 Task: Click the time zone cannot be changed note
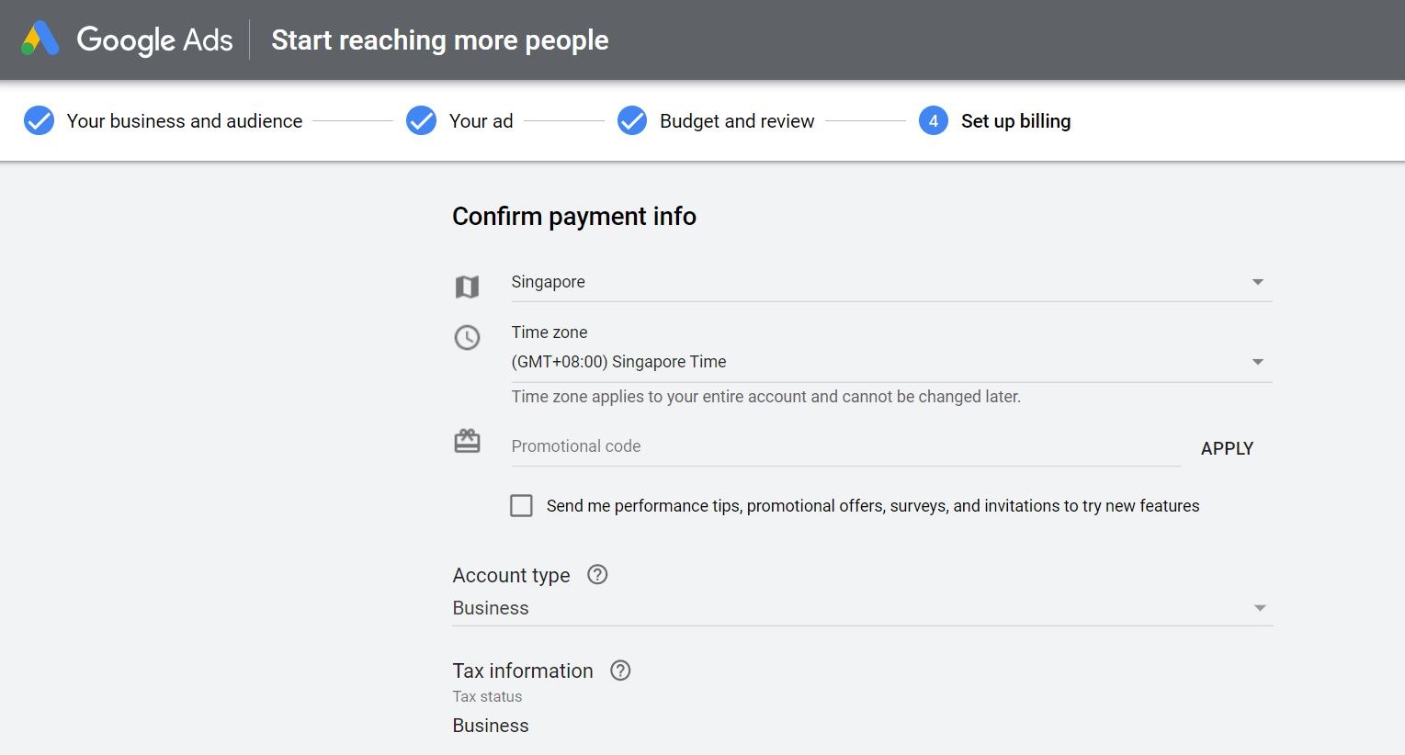pyautogui.click(x=766, y=397)
